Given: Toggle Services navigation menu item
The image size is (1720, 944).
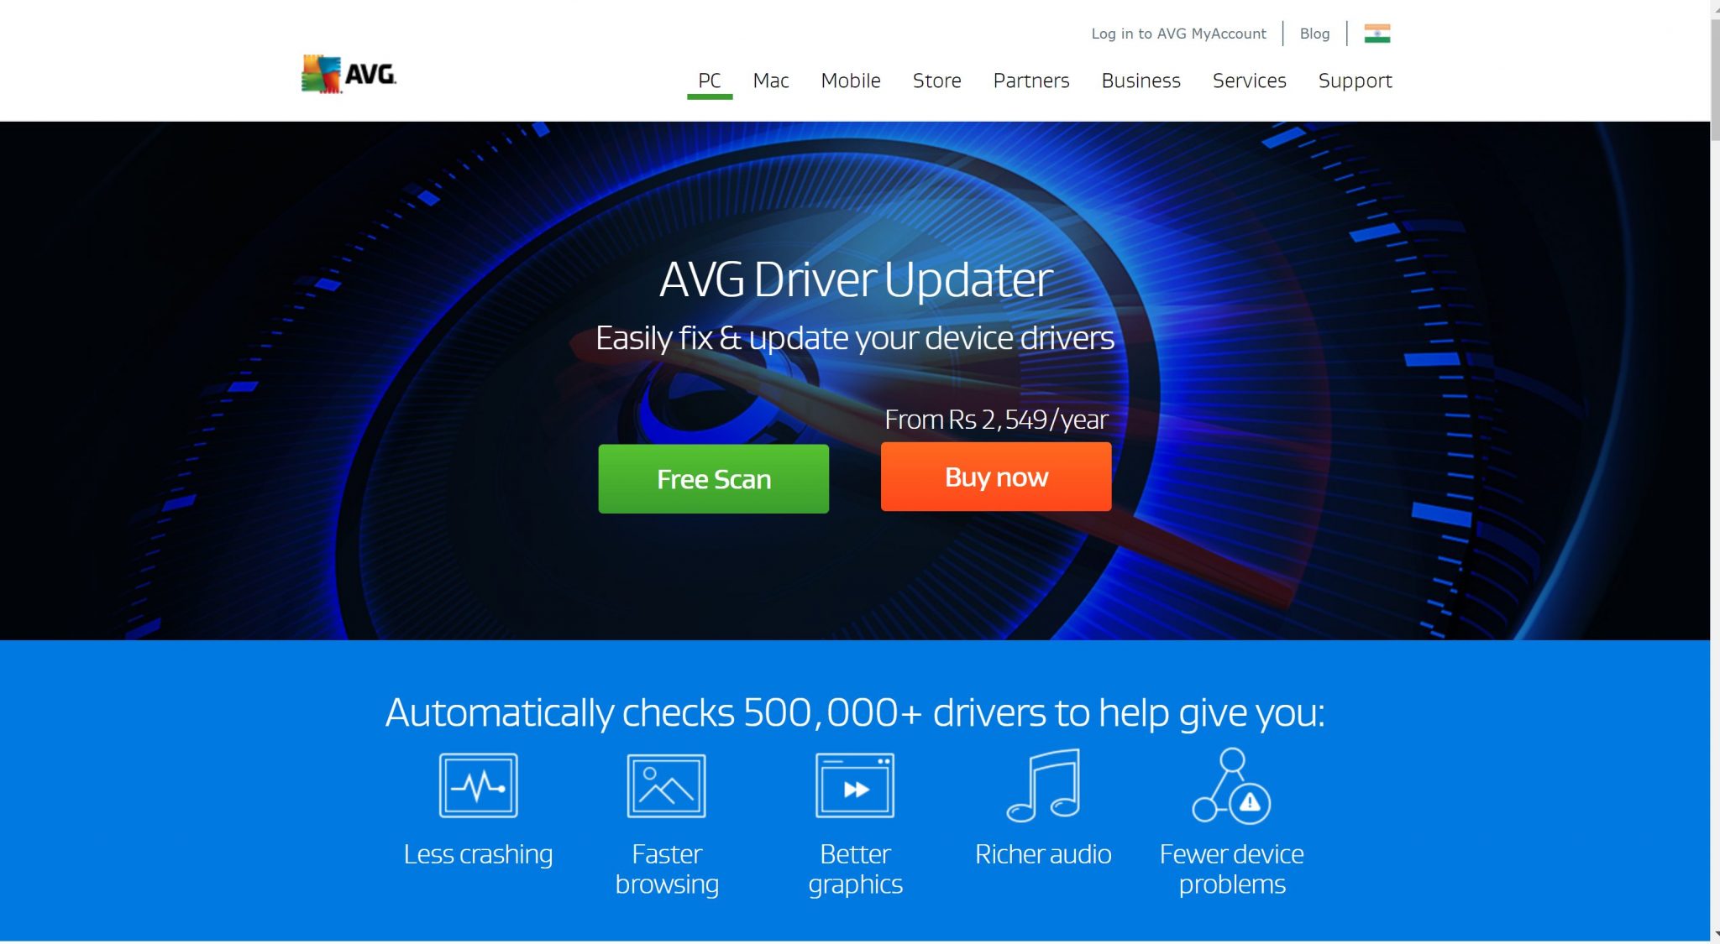Looking at the screenshot, I should 1249,79.
